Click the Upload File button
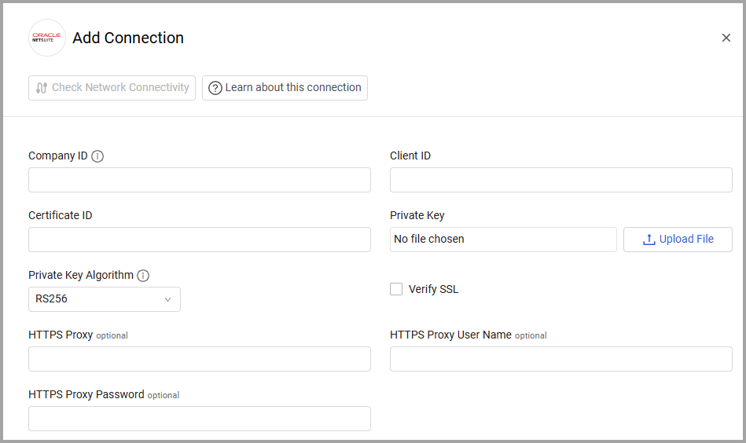Image resolution: width=746 pixels, height=443 pixels. click(x=678, y=240)
